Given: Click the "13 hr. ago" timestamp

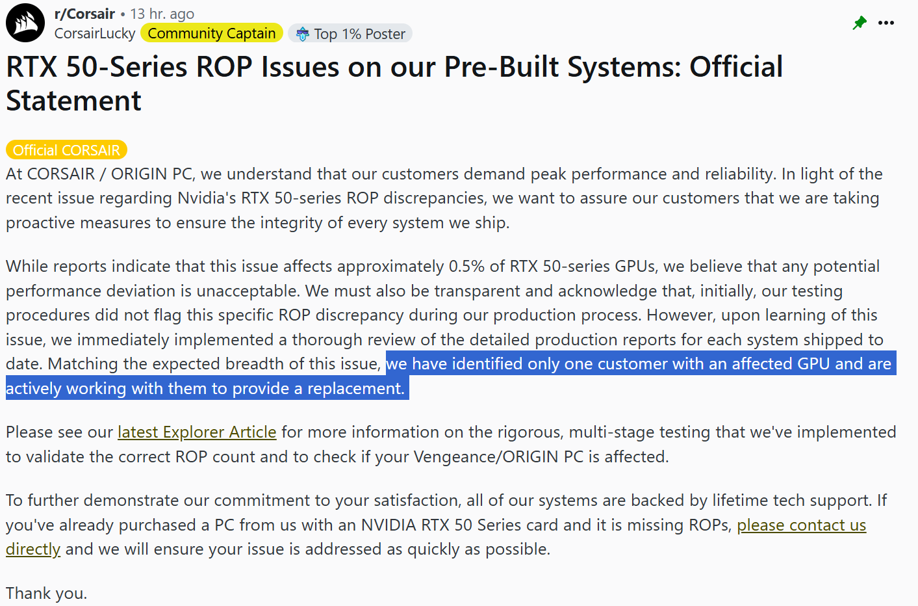Looking at the screenshot, I should tap(162, 14).
